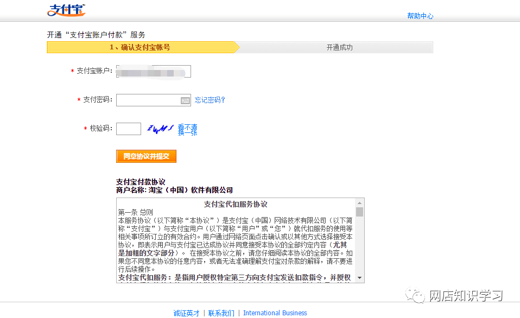520x318 pixels.
Task: Click the Alipay logo
Action: 66,10
